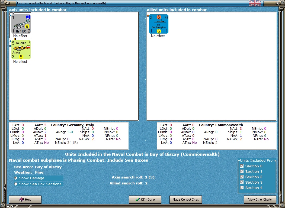
Task: Click 'Country: Germany, Italy' label
Action: (72, 125)
